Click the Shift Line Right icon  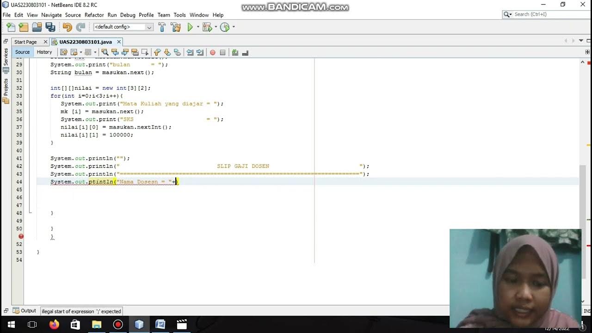click(x=200, y=52)
